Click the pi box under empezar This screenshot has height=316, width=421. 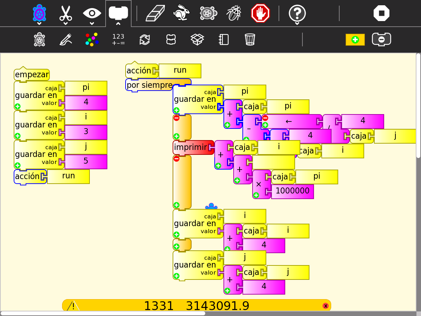(86, 88)
